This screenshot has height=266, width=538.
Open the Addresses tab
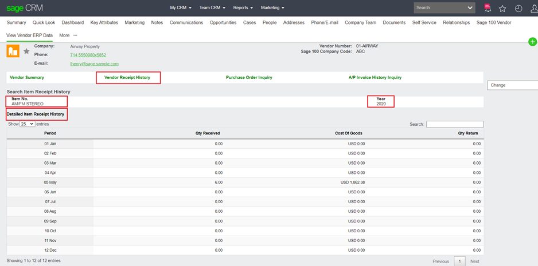(294, 22)
